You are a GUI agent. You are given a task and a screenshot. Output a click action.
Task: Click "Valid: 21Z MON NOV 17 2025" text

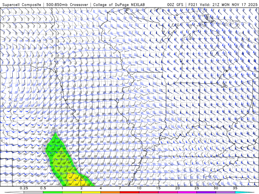point(229,5)
